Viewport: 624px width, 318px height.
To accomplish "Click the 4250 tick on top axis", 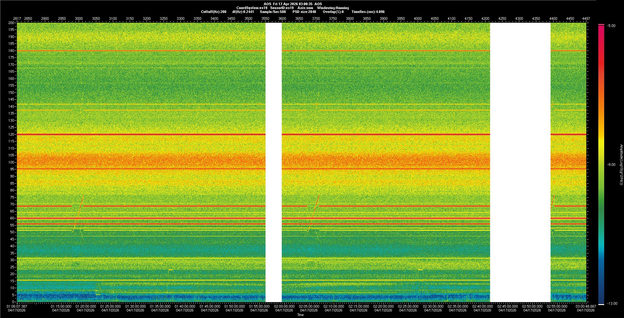I will [x=502, y=18].
